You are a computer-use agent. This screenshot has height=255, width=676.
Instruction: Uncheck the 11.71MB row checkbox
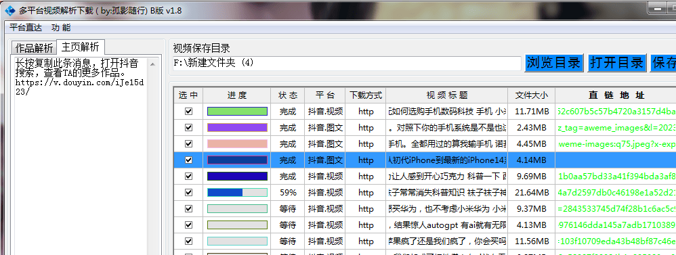[188, 111]
